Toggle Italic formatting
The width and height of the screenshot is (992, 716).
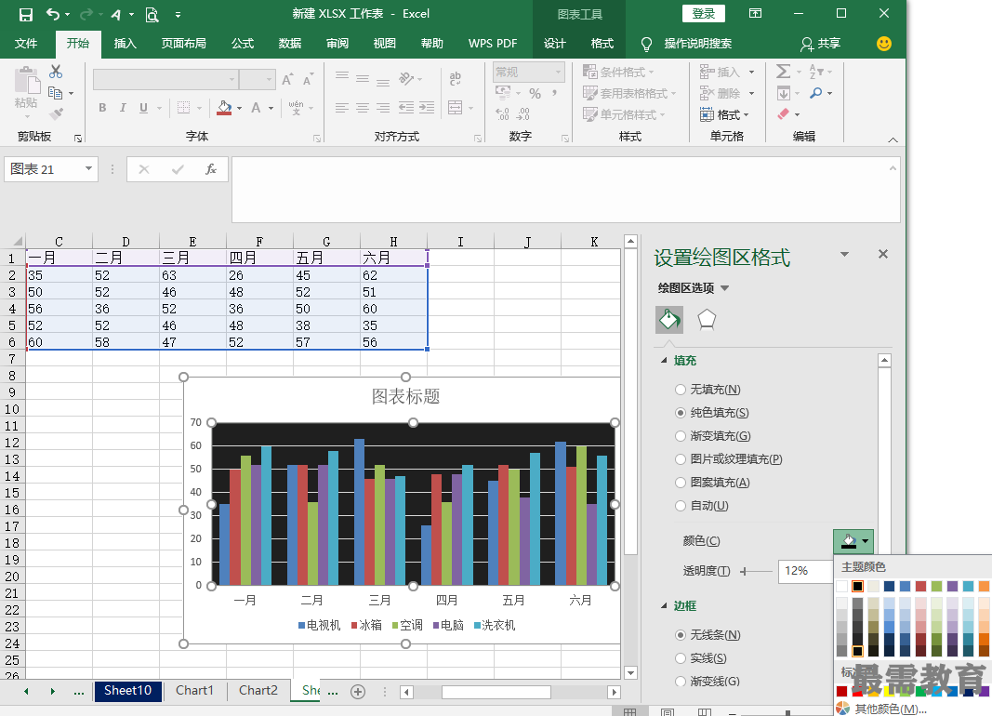123,108
